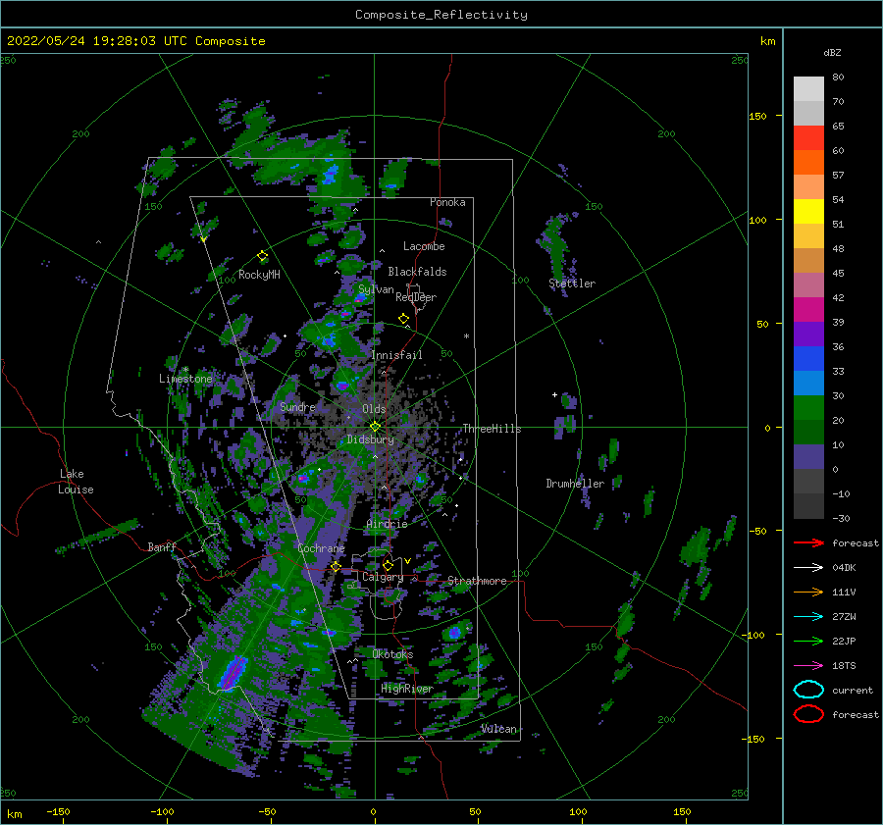883x825 pixels.
Task: Click the cyan 27ZW arrow icon
Action: tap(808, 617)
